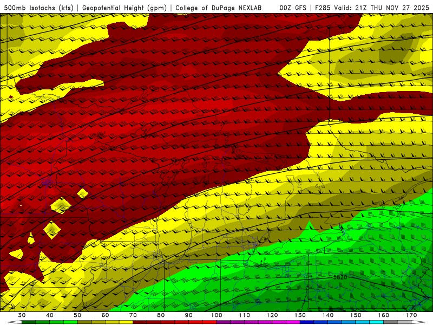The width and height of the screenshot is (433, 325).
Task: Select the cyan 155-160 kt color swatch
Action: coord(377,322)
